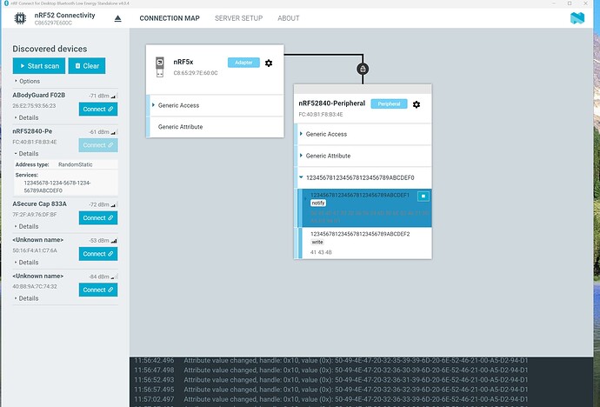Viewport: 600px width, 407px height.
Task: Open the nRF52840-Peripheral settings gear
Action: click(x=417, y=104)
